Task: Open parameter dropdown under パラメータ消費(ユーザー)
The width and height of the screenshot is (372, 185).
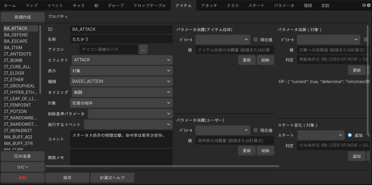Action: pos(223,130)
